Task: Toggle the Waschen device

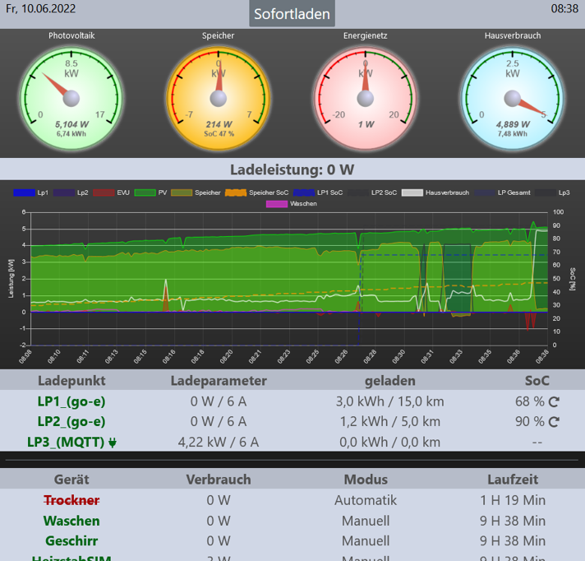Action: [x=71, y=521]
